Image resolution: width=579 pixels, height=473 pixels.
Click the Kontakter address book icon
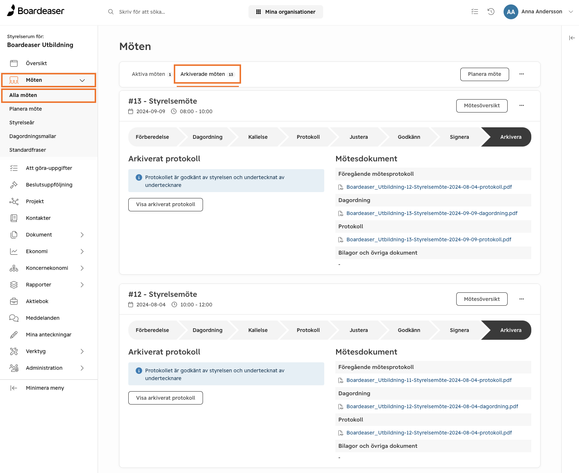14,218
